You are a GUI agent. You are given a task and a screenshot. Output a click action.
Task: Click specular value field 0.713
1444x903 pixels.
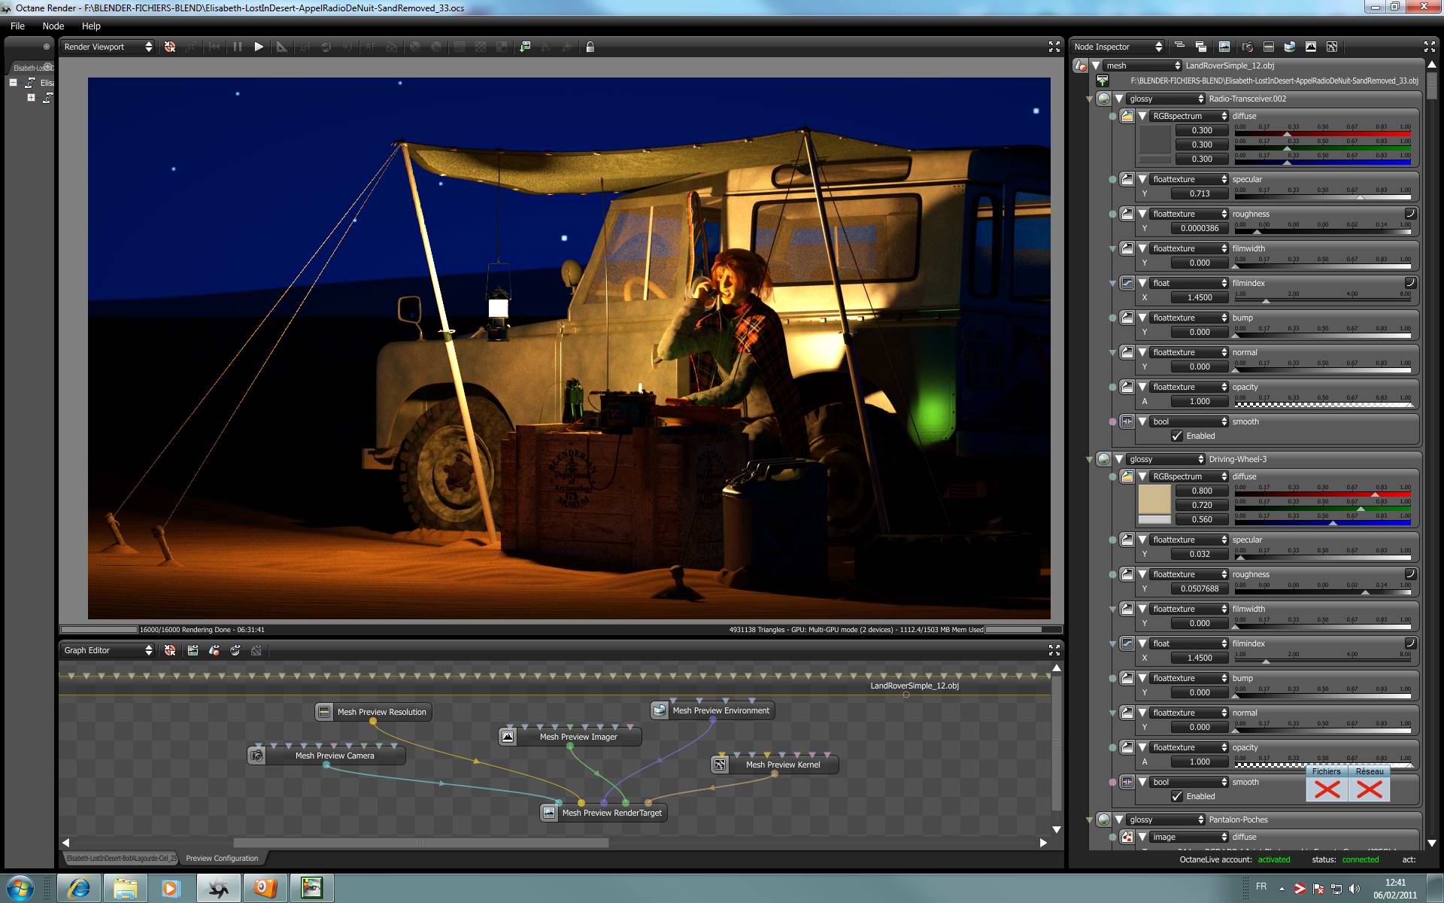(1200, 193)
